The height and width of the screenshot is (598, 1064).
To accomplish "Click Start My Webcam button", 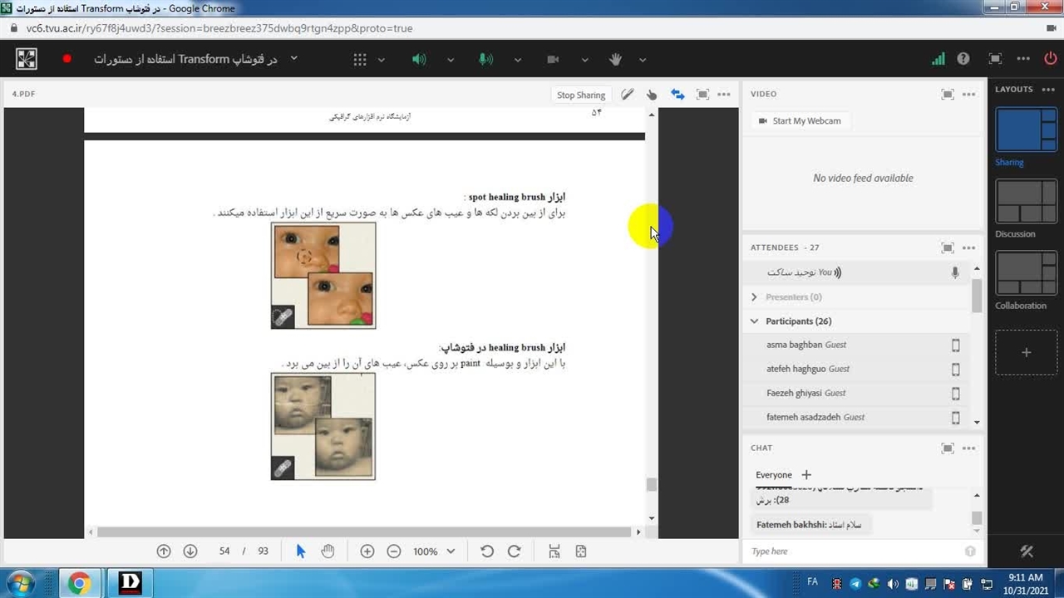I will (x=800, y=121).
